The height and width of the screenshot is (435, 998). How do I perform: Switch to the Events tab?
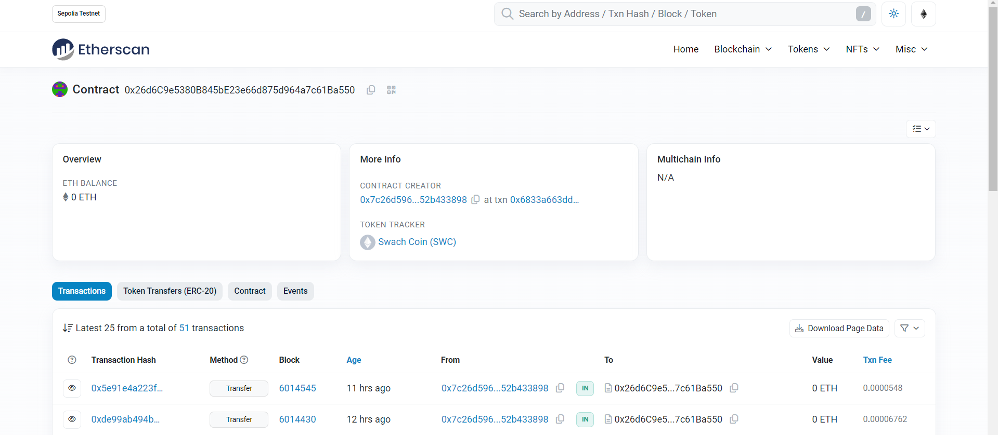[x=295, y=291]
